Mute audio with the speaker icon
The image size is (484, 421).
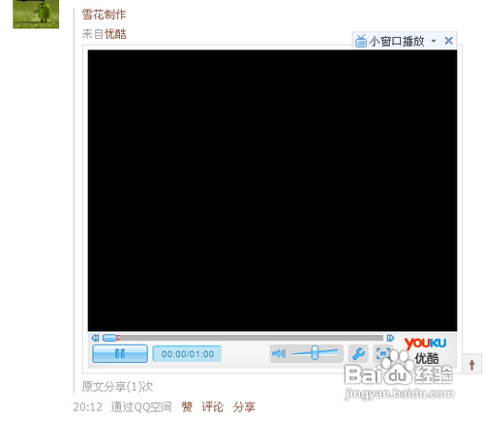[279, 353]
